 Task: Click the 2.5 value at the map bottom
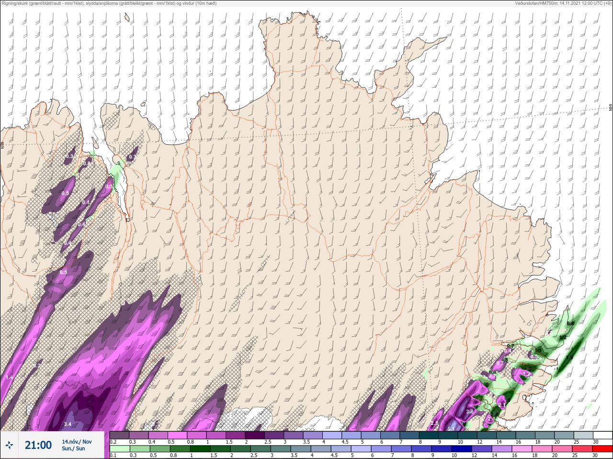(434, 424)
